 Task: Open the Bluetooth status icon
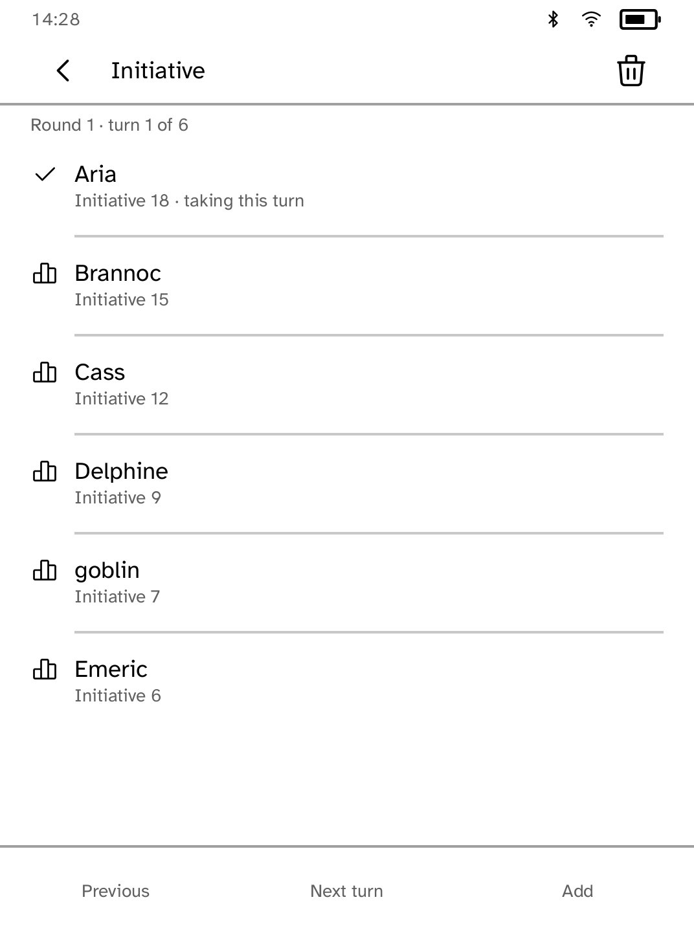[553, 19]
